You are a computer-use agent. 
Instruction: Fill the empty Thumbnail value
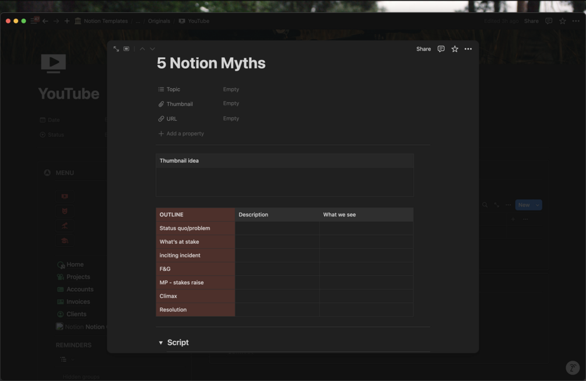click(x=231, y=103)
